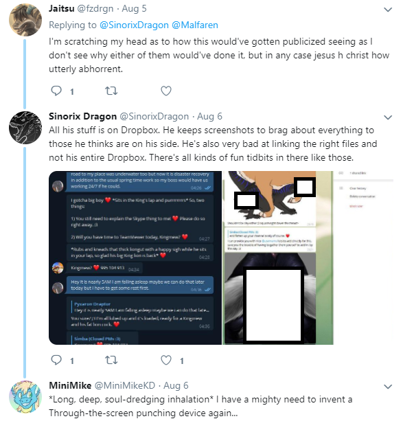Expand MiniMike tweet options chevron

(388, 387)
